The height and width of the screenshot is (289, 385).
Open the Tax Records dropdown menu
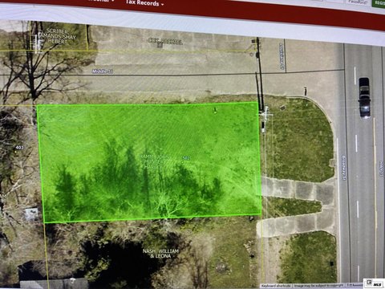coord(144,3)
